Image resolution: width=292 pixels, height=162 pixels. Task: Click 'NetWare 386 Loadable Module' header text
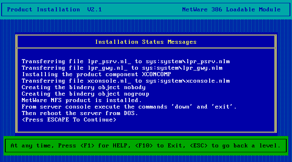(x=231, y=9)
